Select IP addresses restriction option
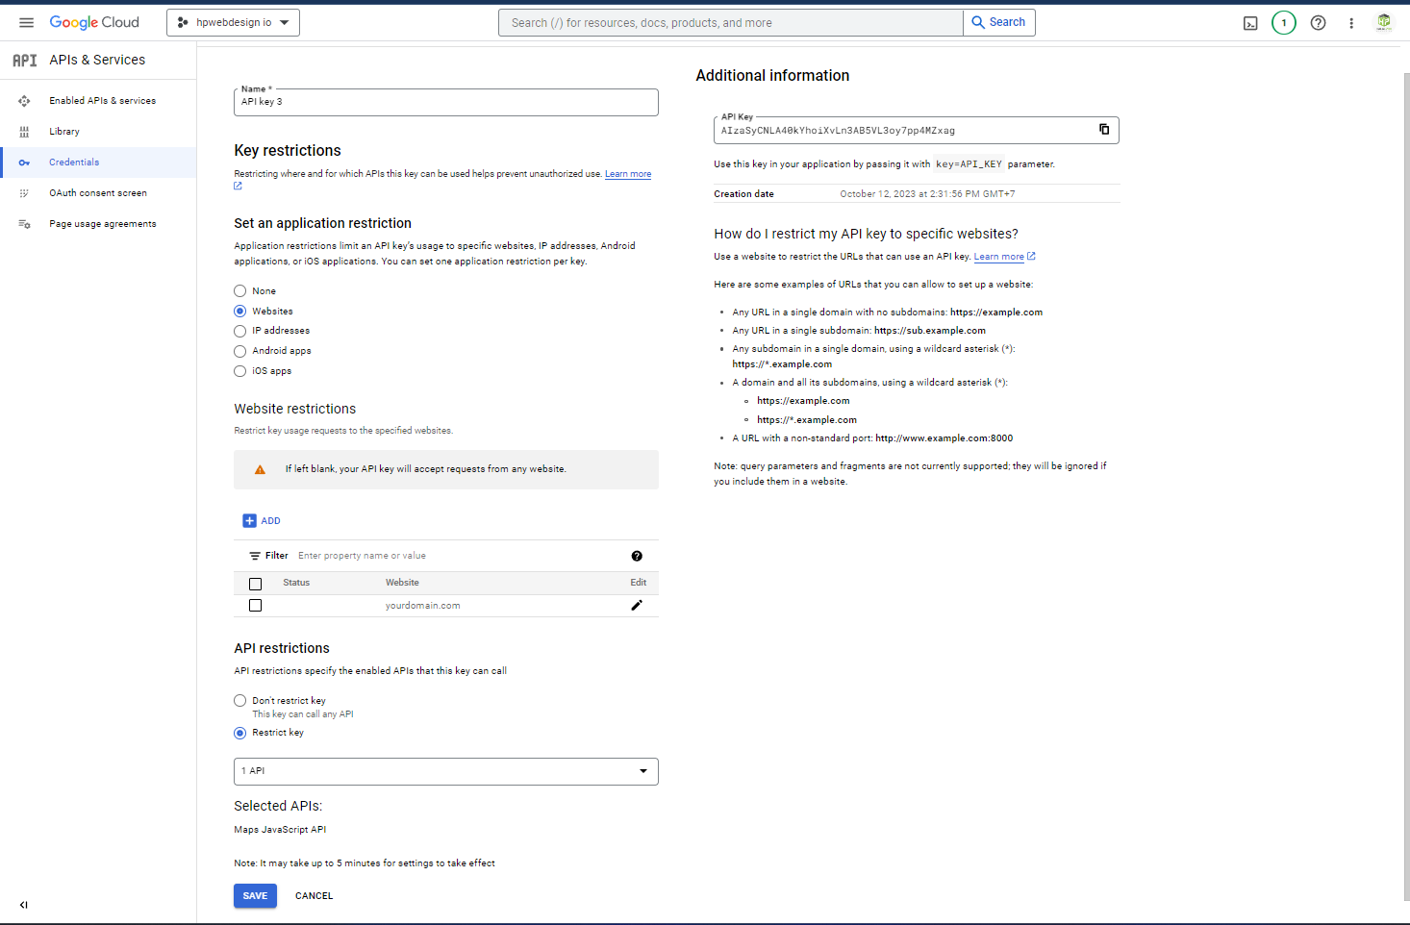 [240, 331]
